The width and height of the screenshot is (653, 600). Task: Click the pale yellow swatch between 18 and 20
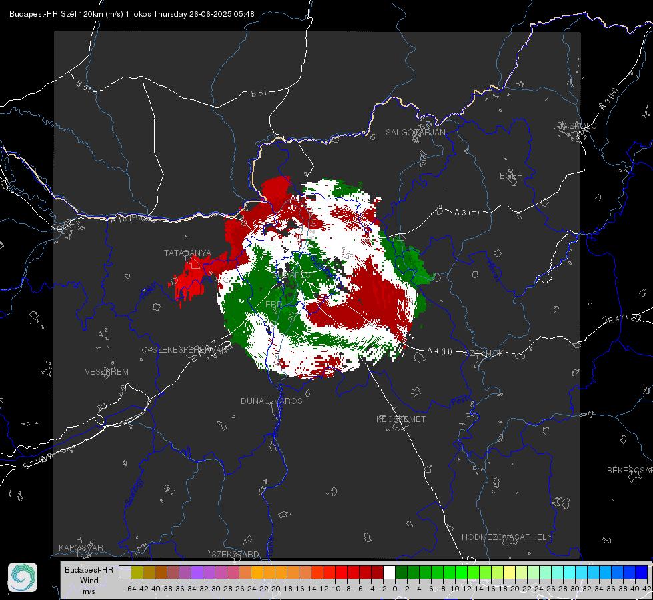[510, 572]
